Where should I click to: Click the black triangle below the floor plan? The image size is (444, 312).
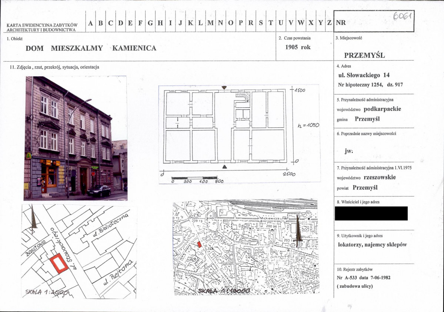coord(224,167)
